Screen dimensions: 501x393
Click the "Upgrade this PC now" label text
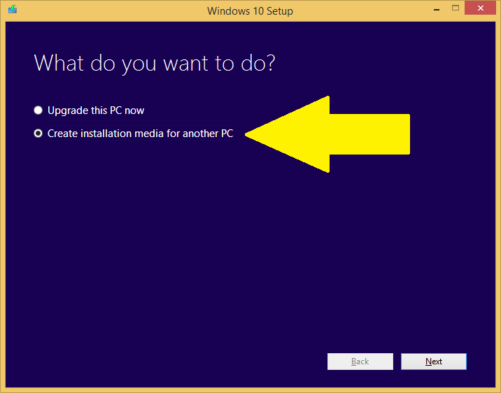pos(96,110)
